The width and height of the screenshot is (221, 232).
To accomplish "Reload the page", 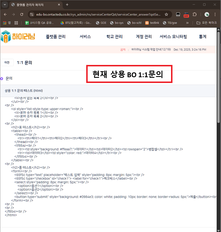I will point(22,14).
